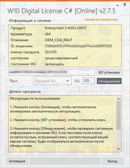The width and height of the screenshot is (130, 168).
Task: Click the Состояние WU label
Action: click(x=23, y=64)
